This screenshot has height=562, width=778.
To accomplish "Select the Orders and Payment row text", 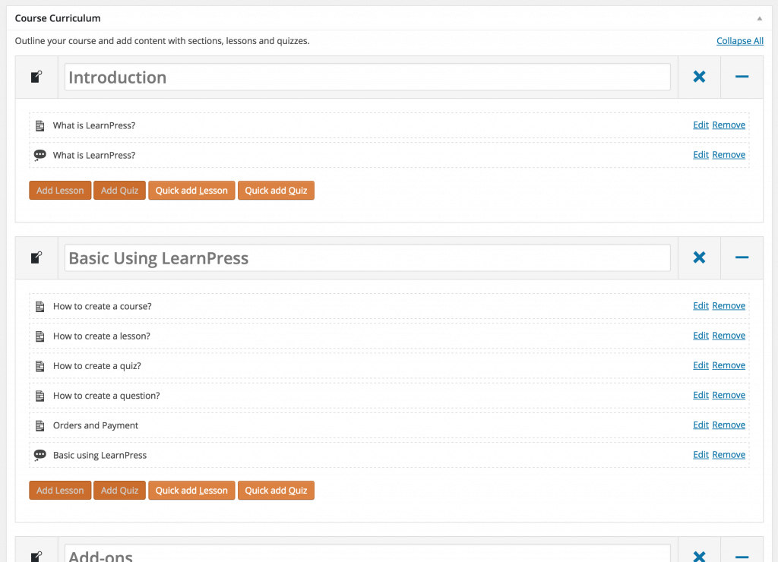I will click(96, 425).
